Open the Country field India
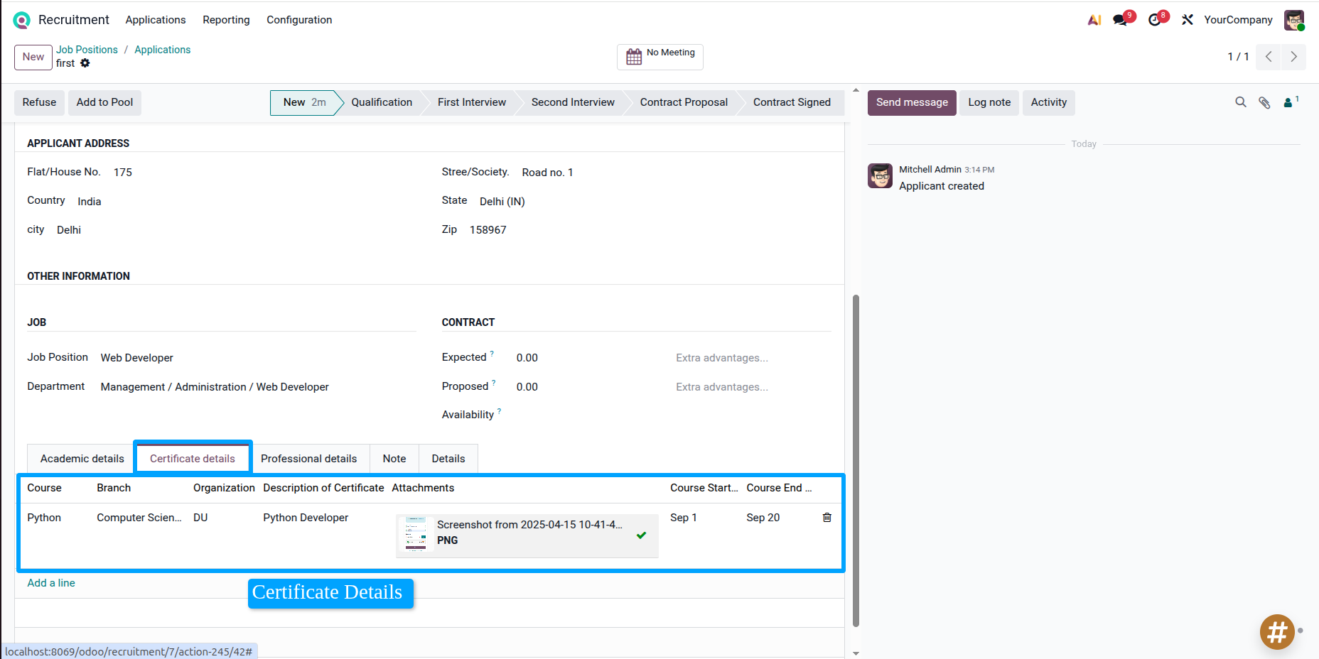Viewport: 1319px width, 659px height. pyautogui.click(x=90, y=202)
